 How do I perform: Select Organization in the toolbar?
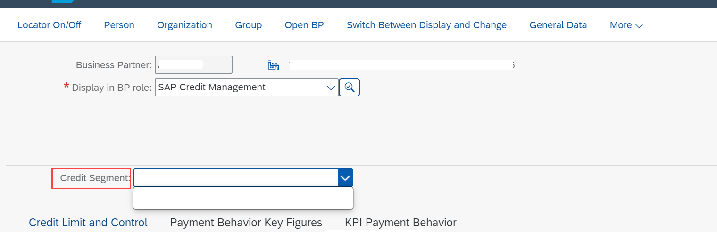pos(185,25)
